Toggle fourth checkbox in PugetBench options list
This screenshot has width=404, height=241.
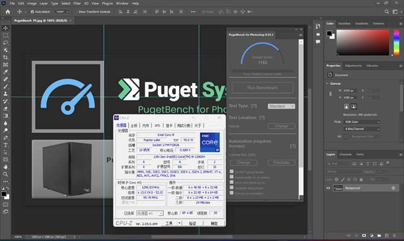tap(232, 188)
